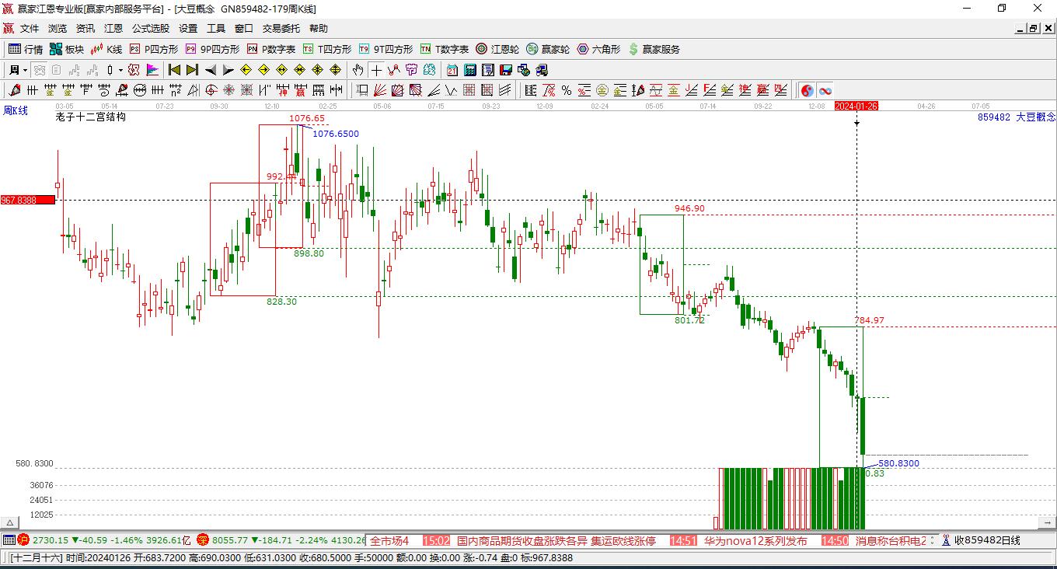
Task: Open the P四方形 tool
Action: (x=153, y=49)
